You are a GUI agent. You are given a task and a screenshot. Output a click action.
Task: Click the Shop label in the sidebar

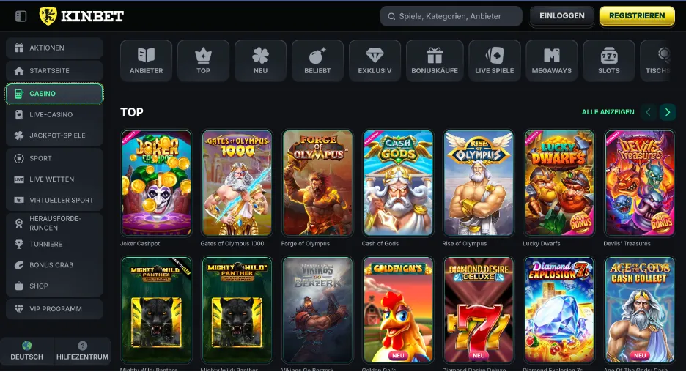39,286
